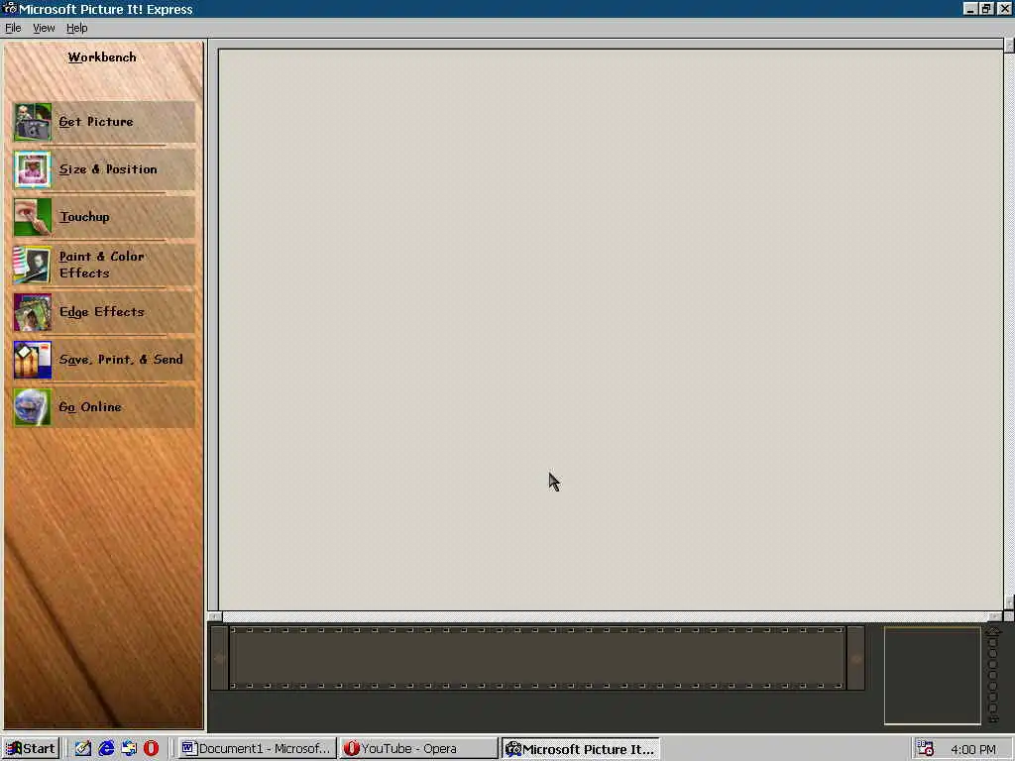Open the View menu
Viewport: 1015px width, 761px height.
(x=44, y=28)
